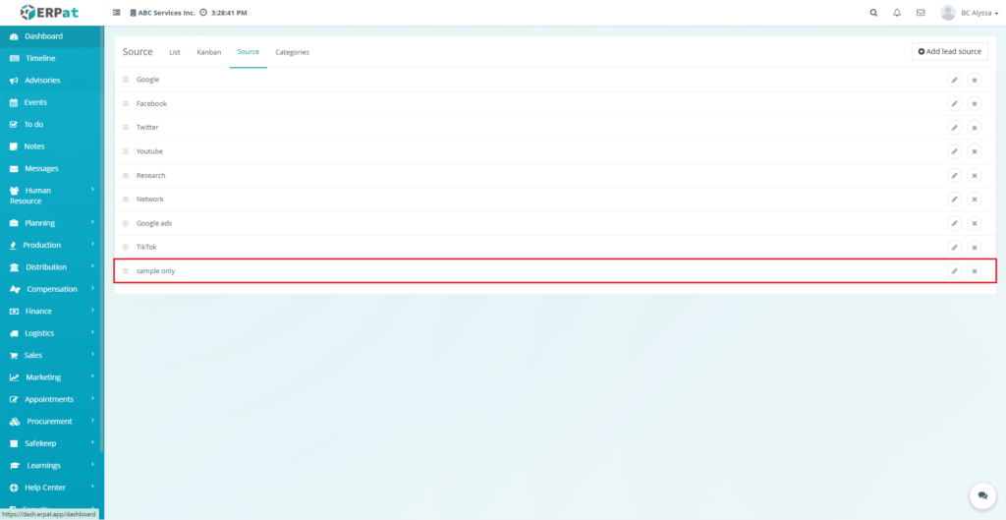Edit the Youtube lead source
This screenshot has height=520, width=1006.
tap(955, 151)
